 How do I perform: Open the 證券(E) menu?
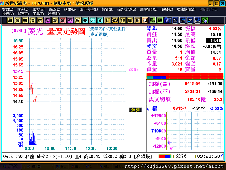coord(23,9)
